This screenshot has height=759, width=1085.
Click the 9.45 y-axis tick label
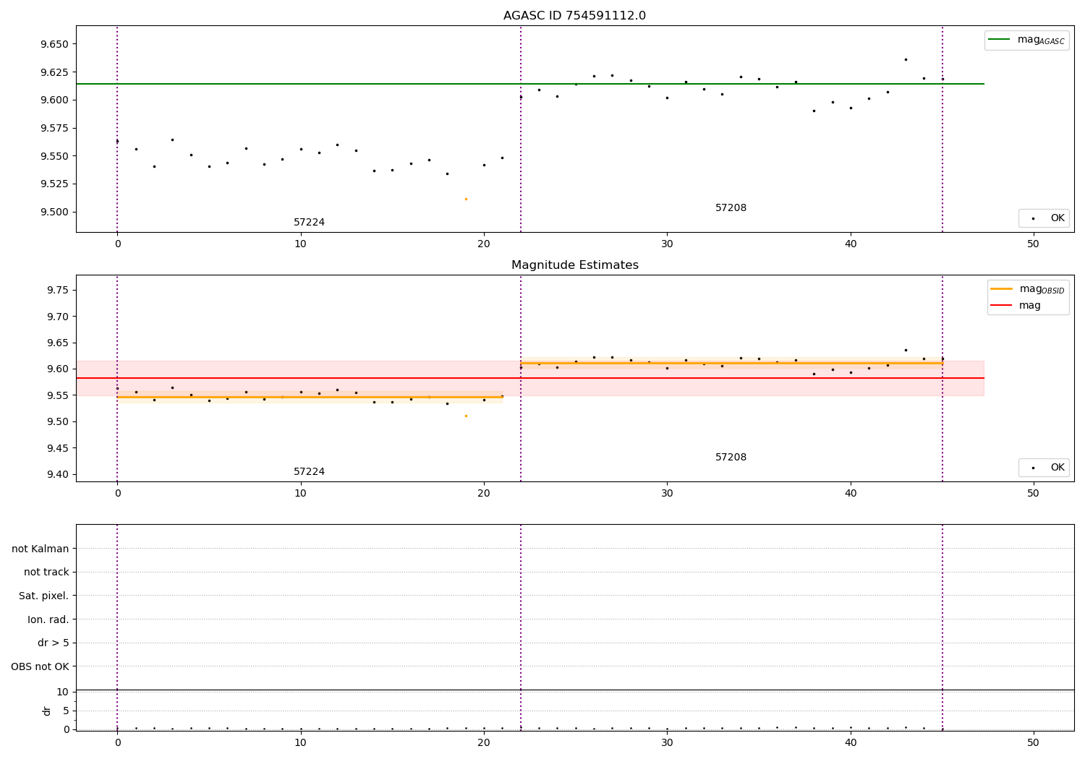pos(58,448)
